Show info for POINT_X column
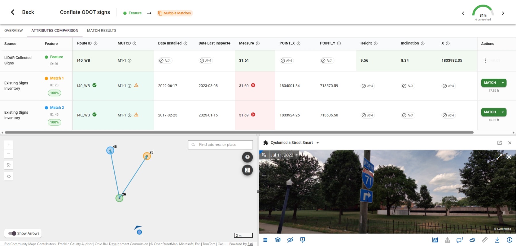 point(299,43)
